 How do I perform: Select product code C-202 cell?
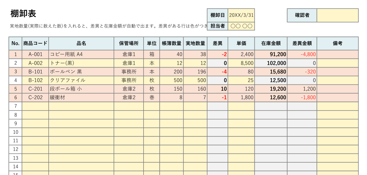[35, 98]
